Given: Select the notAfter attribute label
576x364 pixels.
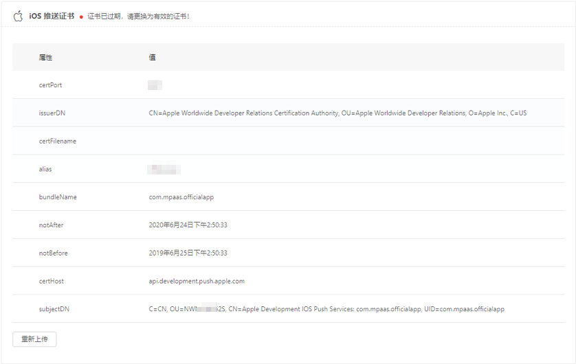Looking at the screenshot, I should click(x=51, y=225).
